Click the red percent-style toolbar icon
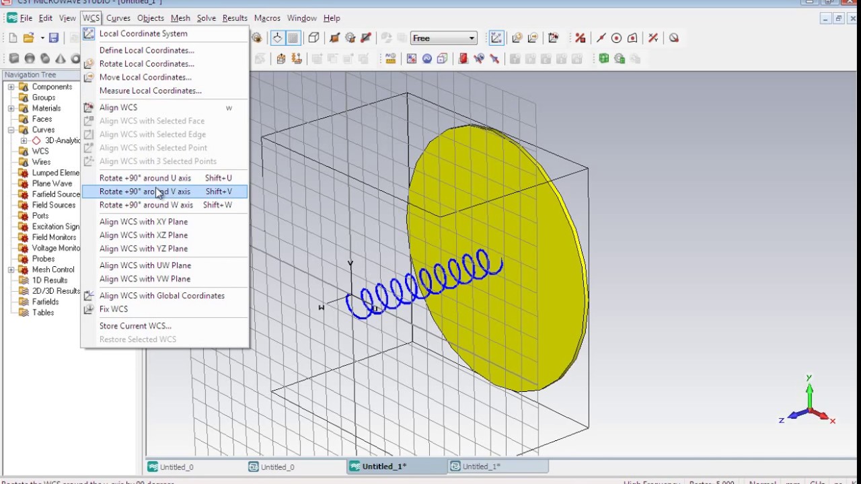The width and height of the screenshot is (861, 484). click(x=580, y=38)
